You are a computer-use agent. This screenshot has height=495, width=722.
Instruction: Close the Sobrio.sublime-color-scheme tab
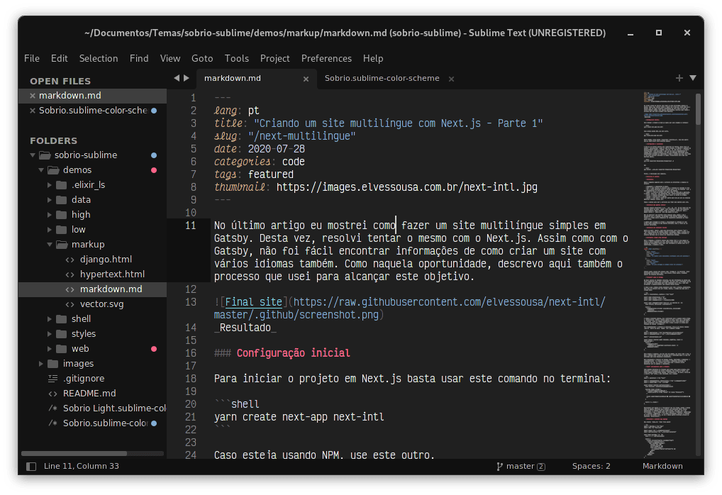451,79
